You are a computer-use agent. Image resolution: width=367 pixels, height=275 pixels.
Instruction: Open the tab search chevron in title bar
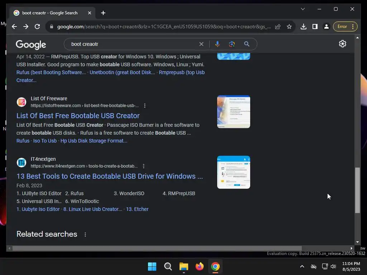(302, 9)
